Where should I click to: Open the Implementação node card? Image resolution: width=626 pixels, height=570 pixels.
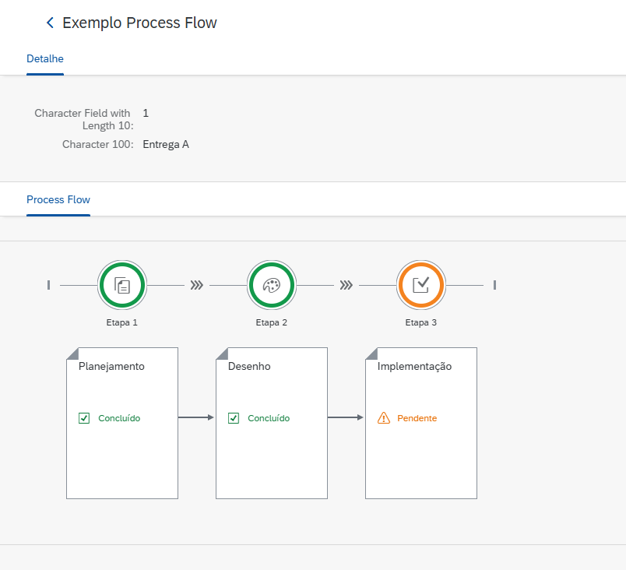click(x=421, y=423)
